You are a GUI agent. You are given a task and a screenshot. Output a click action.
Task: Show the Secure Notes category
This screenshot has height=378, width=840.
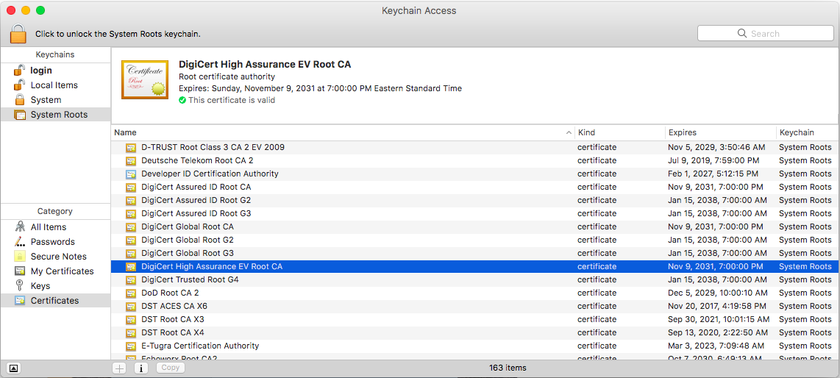point(58,257)
